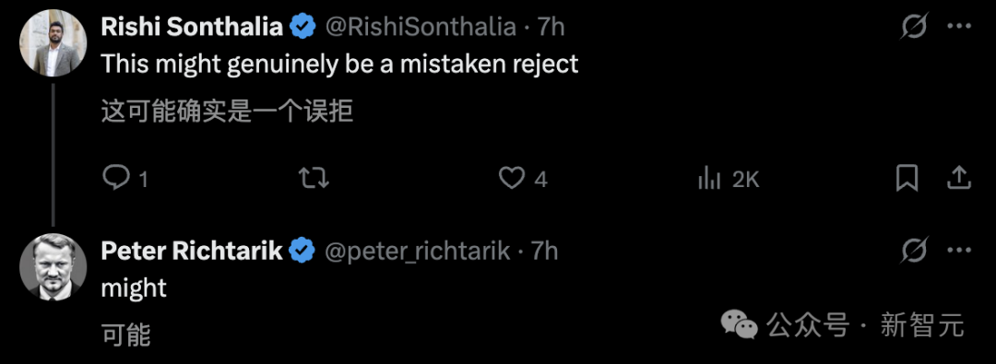This screenshot has height=364, width=996.
Task: Open Peter Richtarik's profile picture
Action: [x=53, y=267]
